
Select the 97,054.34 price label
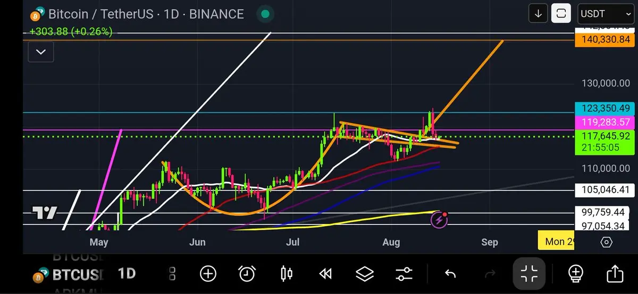(602, 226)
